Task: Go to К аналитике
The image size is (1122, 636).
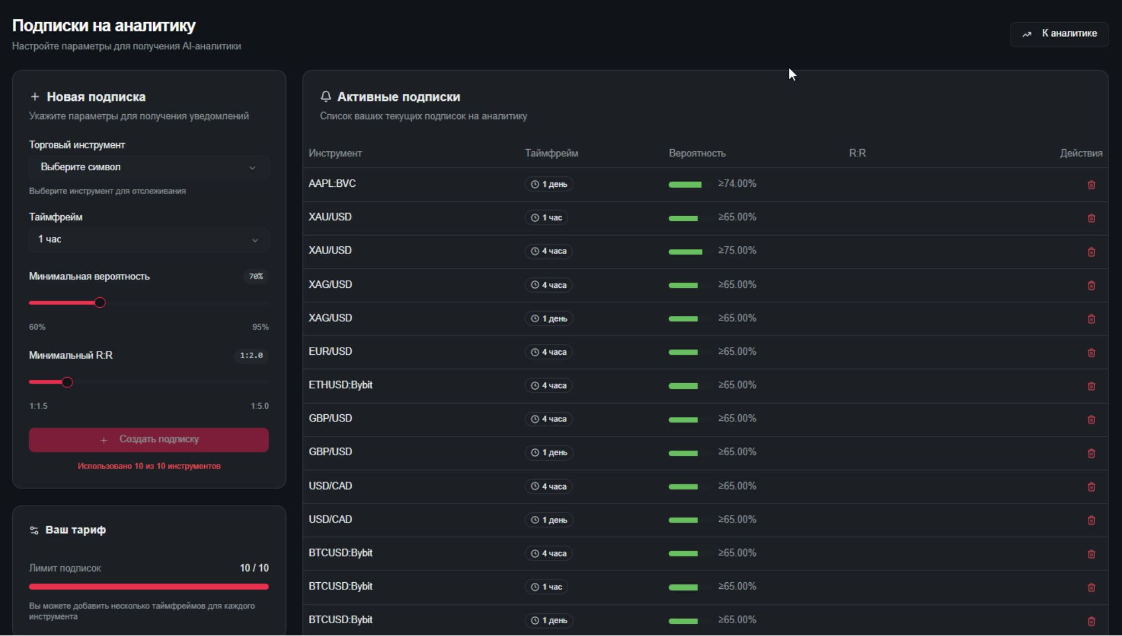Action: (x=1059, y=34)
